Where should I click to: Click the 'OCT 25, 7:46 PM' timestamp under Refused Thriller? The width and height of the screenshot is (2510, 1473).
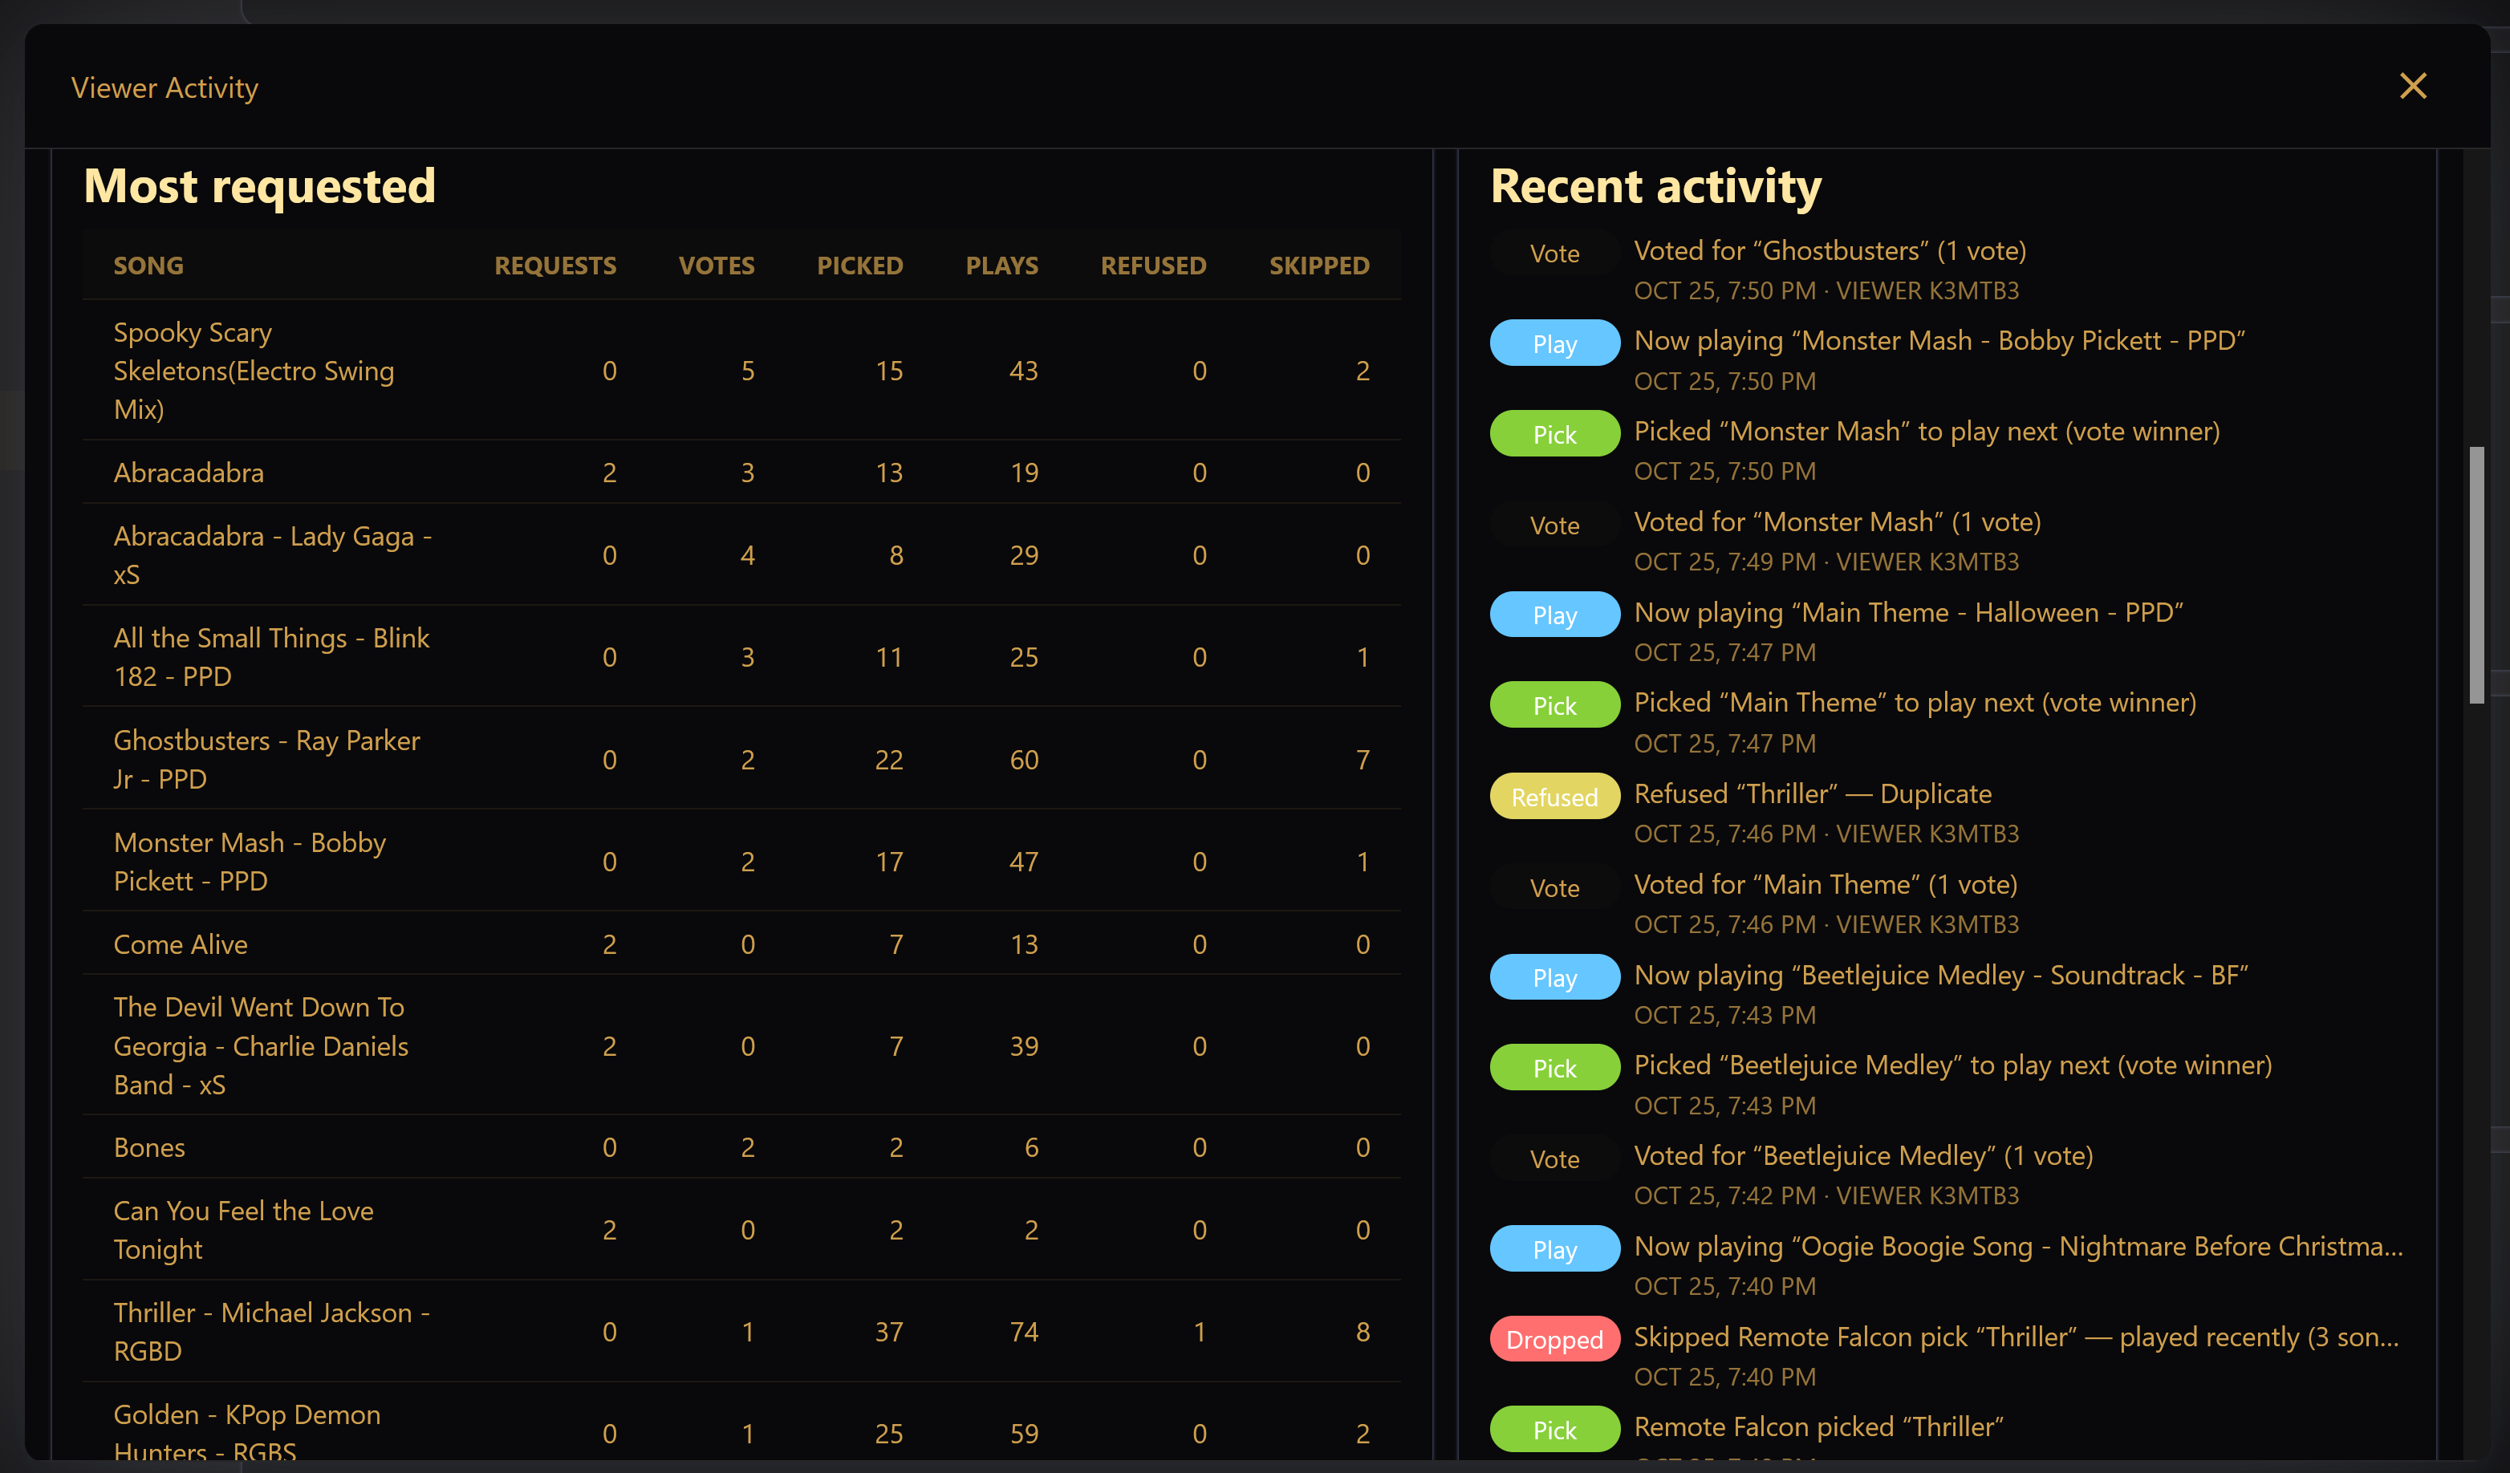coord(1724,834)
